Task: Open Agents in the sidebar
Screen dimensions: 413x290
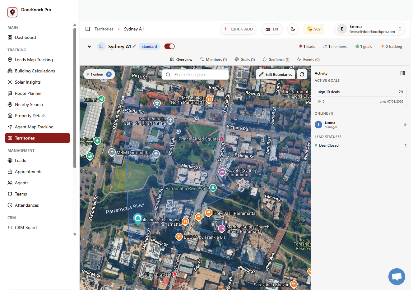Action: [x=37, y=183]
